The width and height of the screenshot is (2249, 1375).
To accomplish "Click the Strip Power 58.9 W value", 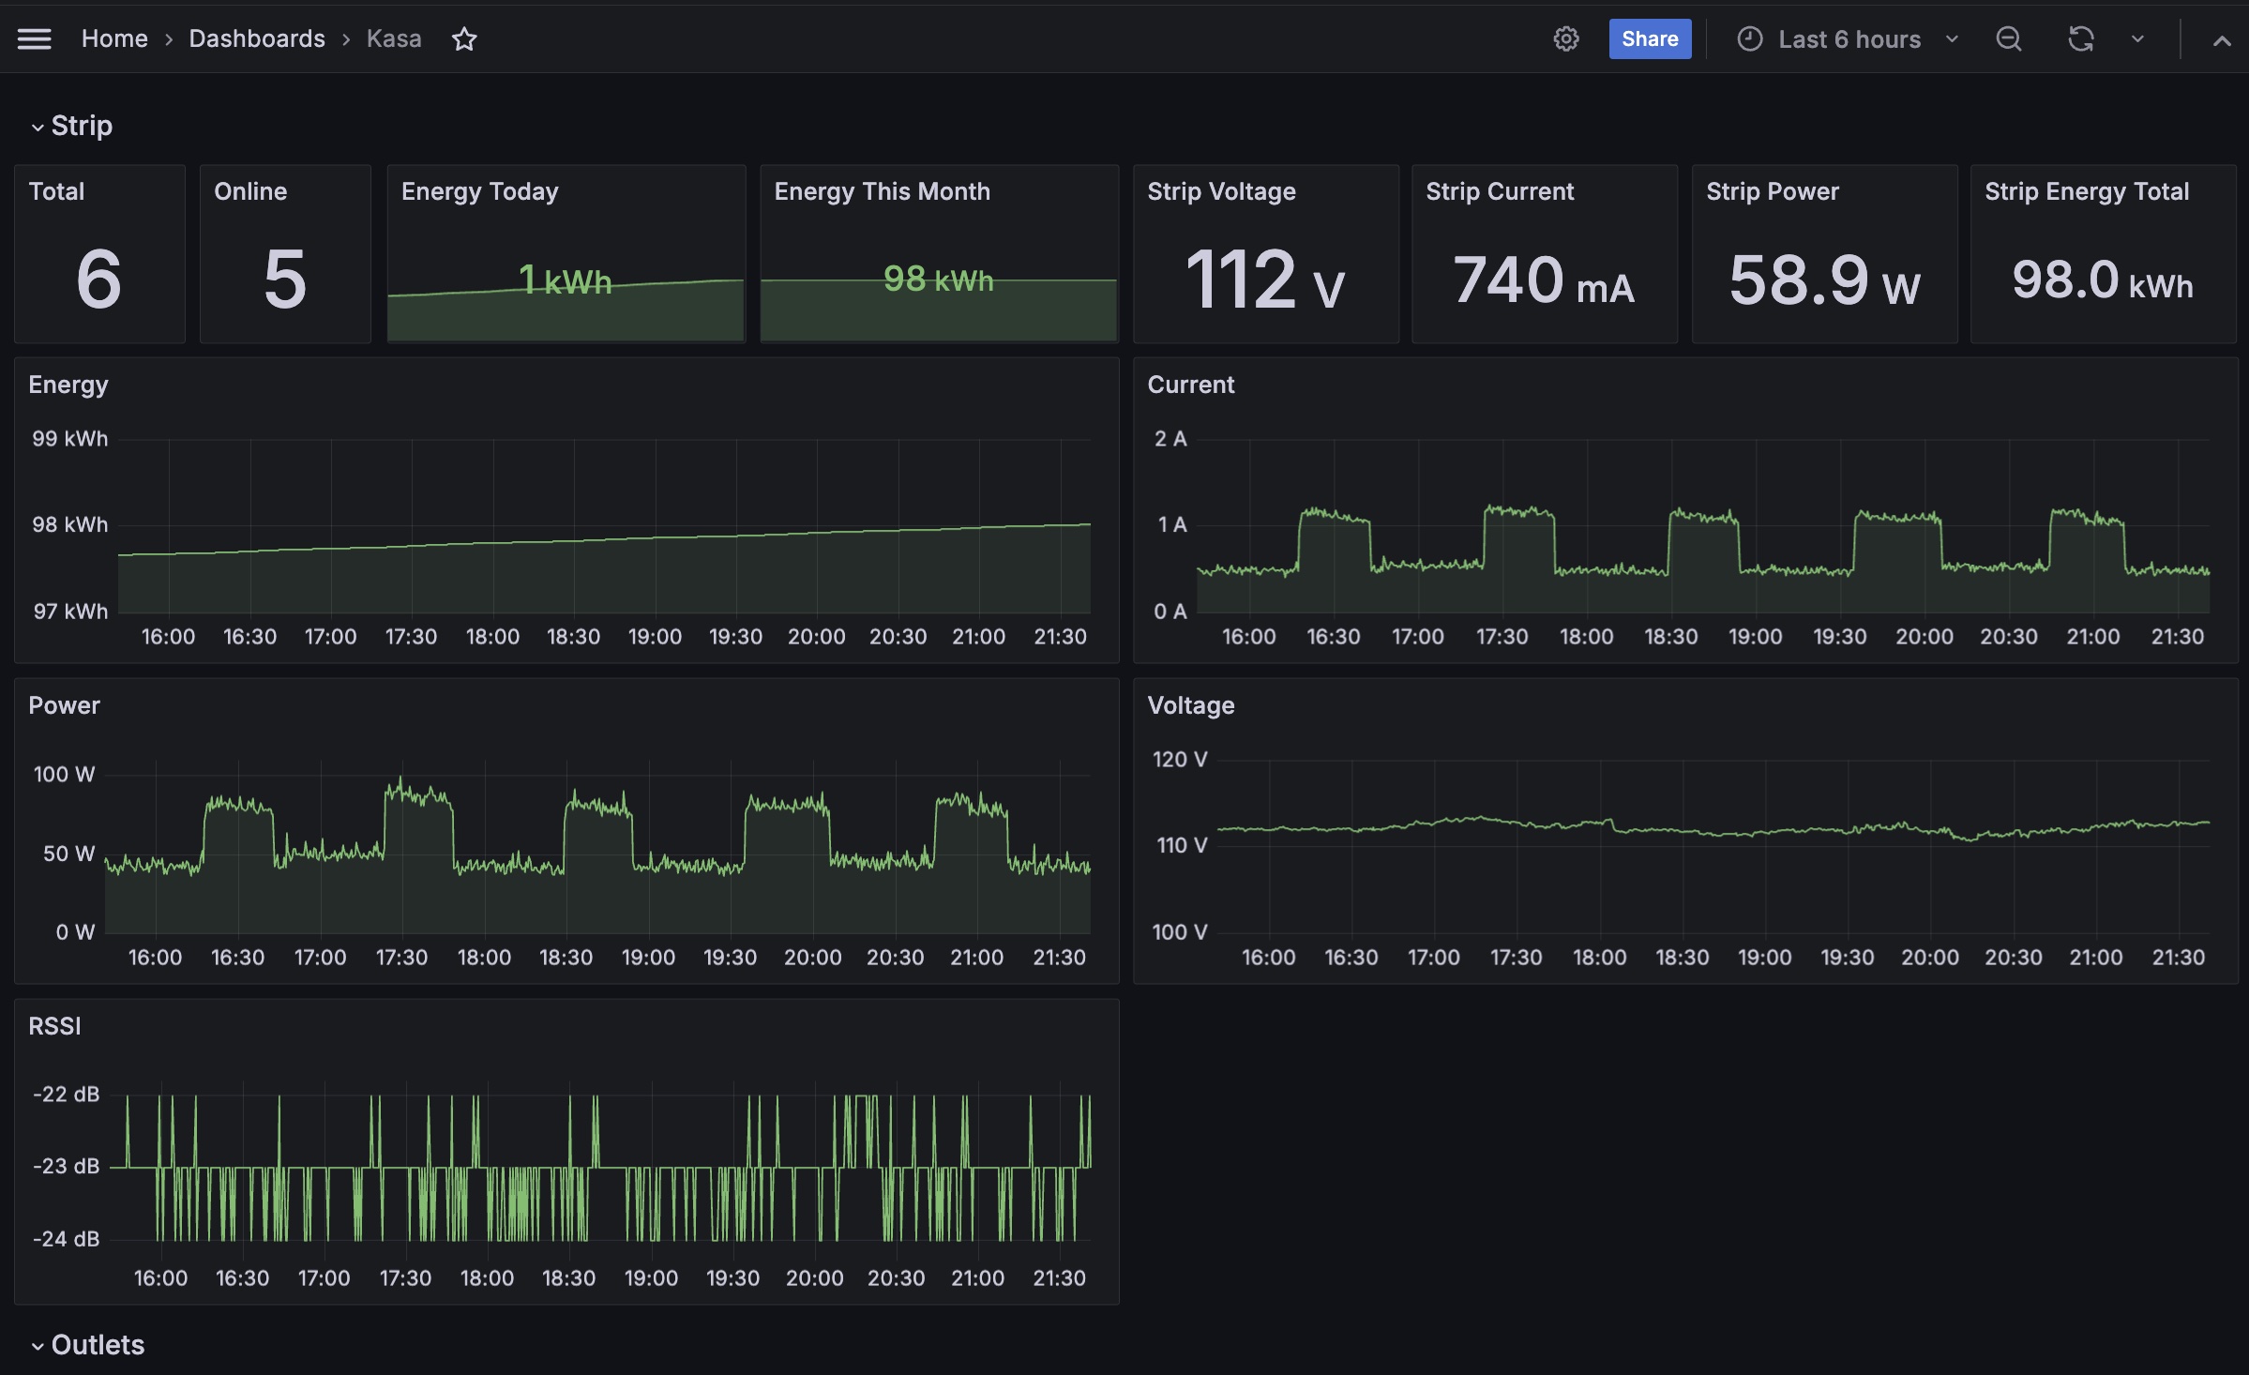I will (1823, 280).
